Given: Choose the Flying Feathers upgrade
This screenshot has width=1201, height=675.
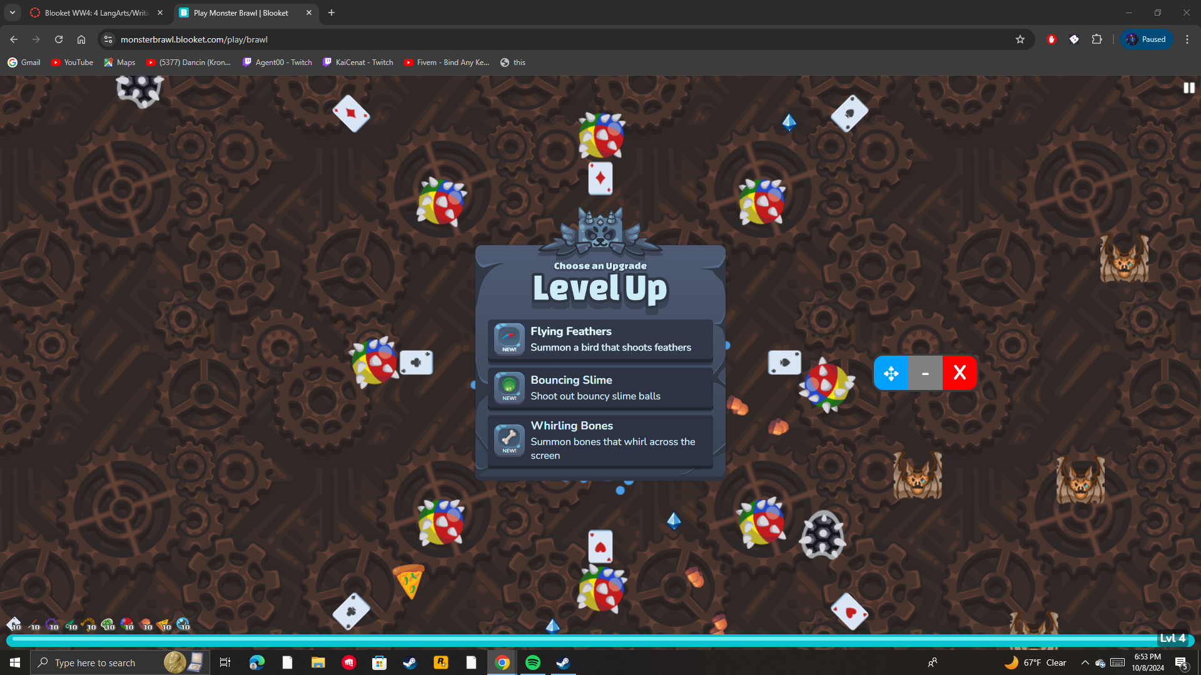Looking at the screenshot, I should tap(600, 339).
